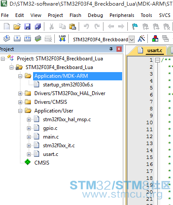Select startup_stm32f030x6.s in project tree
Screen dimensions: 173x205
click(x=68, y=85)
